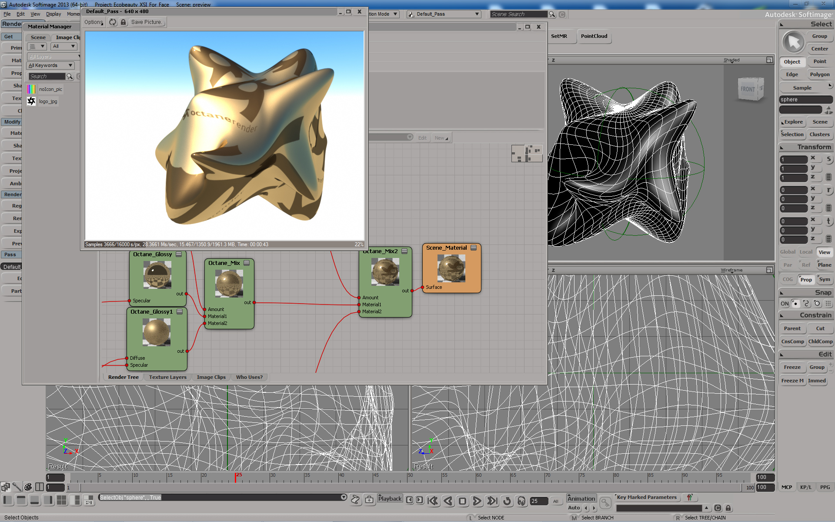
Task: Toggle the audio headphones icon
Action: [521, 501]
